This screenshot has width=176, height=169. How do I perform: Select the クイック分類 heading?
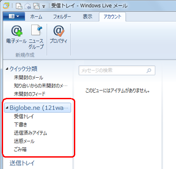(x=23, y=69)
